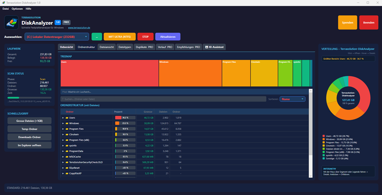The width and height of the screenshot is (382, 195).
Task: Open the drive selection dropdown
Action: coord(57,37)
